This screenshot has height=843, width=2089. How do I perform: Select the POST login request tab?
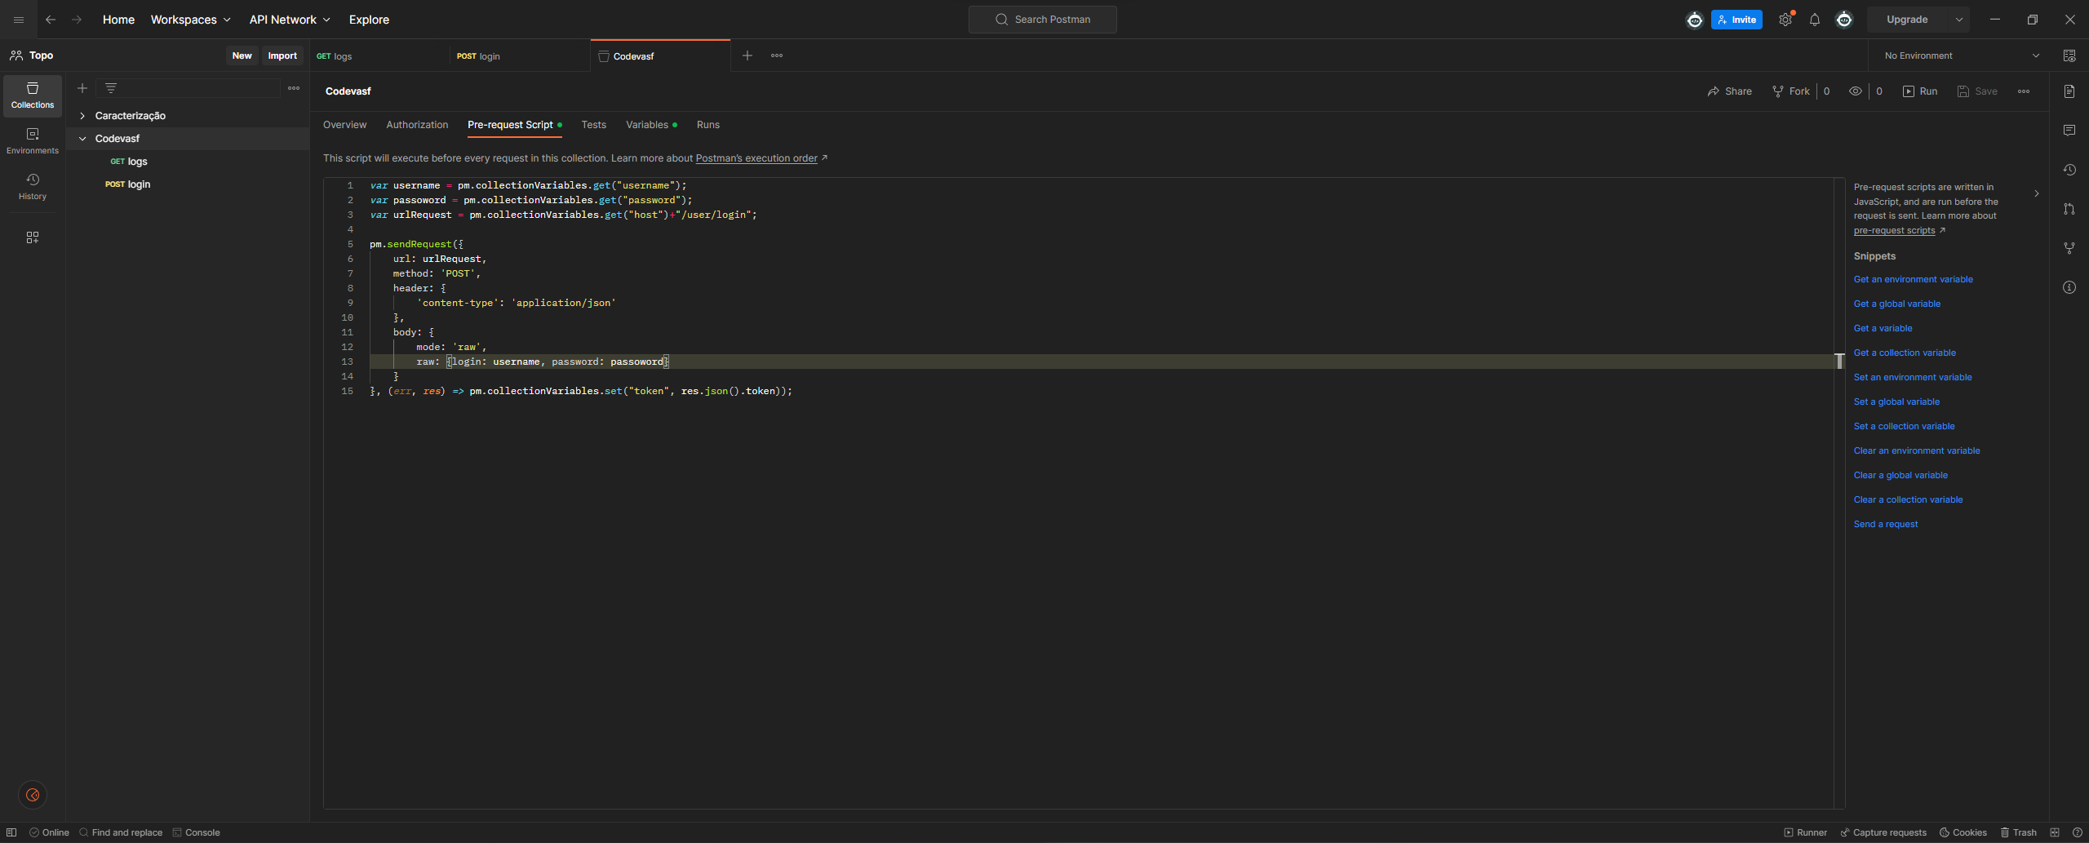[x=520, y=56]
